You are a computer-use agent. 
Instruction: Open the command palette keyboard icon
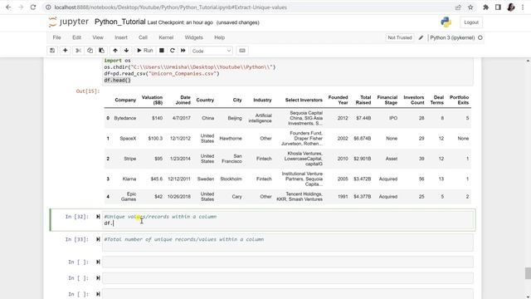242,51
